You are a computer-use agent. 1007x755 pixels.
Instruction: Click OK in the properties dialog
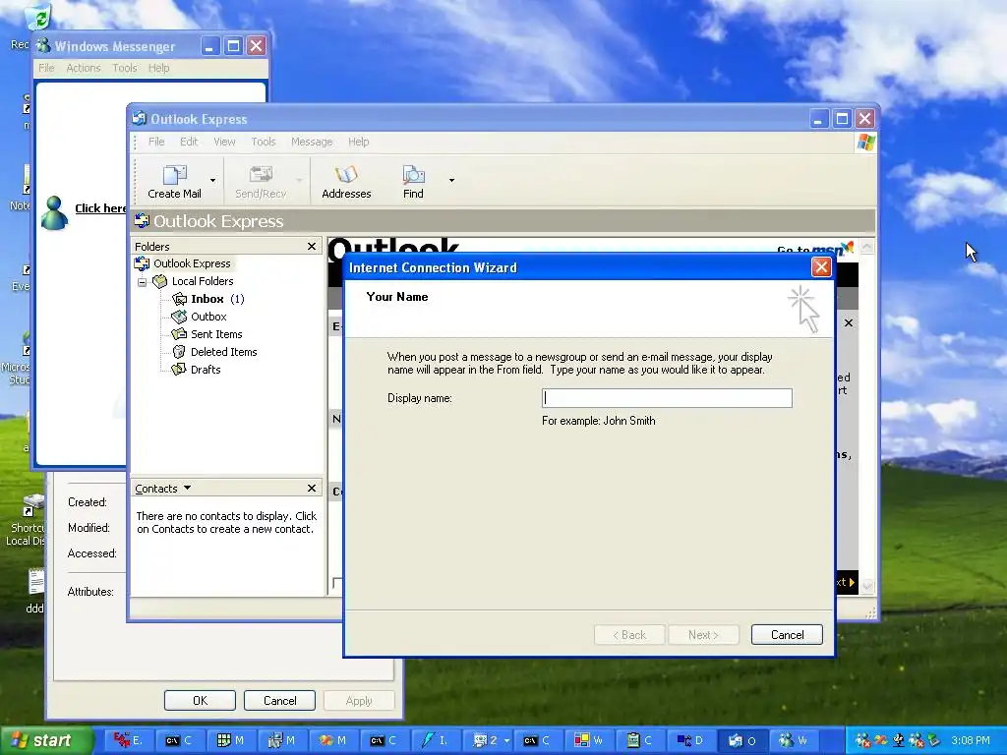tap(200, 700)
